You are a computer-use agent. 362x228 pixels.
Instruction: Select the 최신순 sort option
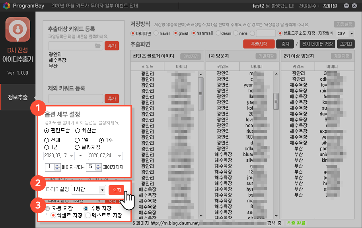[x=78, y=131]
